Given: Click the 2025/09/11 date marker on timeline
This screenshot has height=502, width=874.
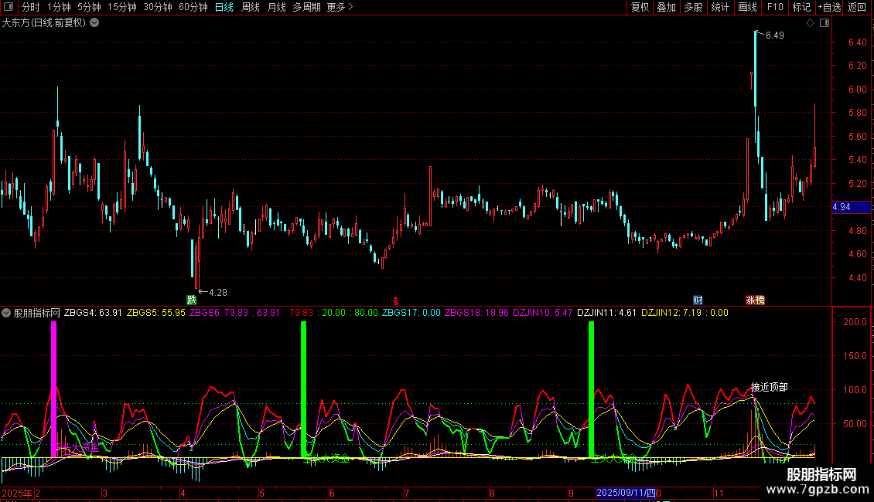Looking at the screenshot, I should (x=626, y=492).
